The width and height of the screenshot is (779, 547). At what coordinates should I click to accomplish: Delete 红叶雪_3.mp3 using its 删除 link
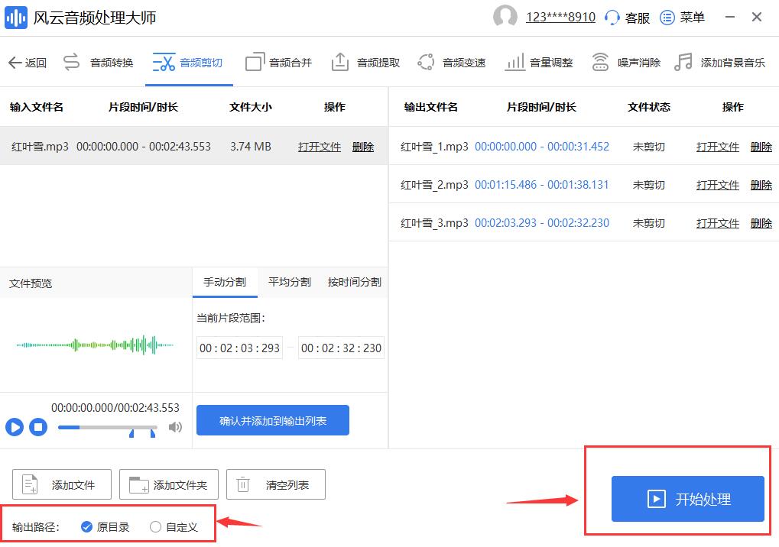pyautogui.click(x=761, y=222)
